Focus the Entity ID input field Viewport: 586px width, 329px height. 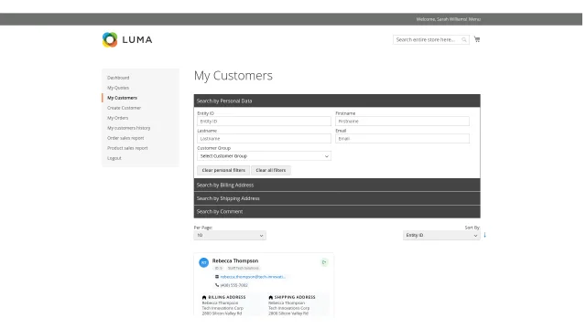click(x=264, y=122)
